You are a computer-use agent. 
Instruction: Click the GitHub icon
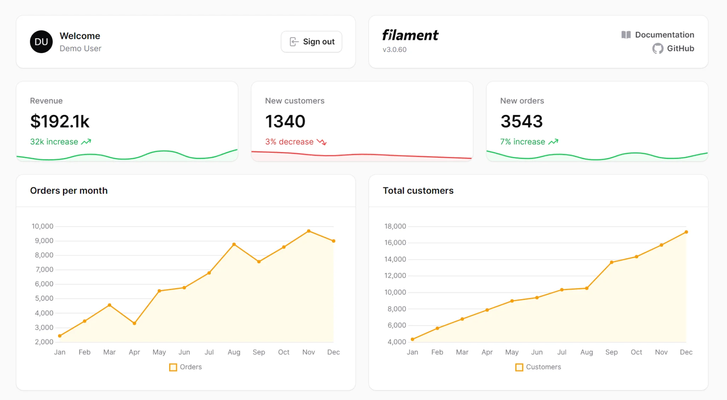click(x=657, y=48)
